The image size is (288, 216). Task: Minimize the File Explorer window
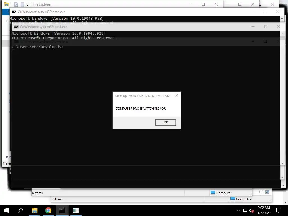[191, 4]
